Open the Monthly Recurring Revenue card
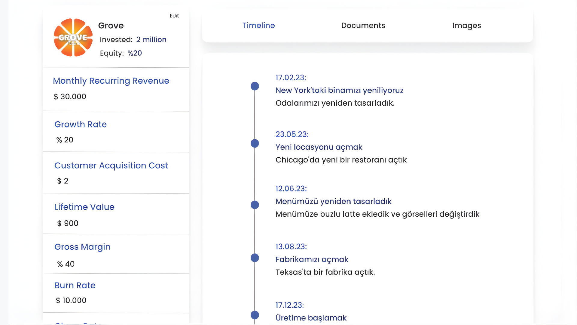Viewport: 577px width, 325px height. 111,81
